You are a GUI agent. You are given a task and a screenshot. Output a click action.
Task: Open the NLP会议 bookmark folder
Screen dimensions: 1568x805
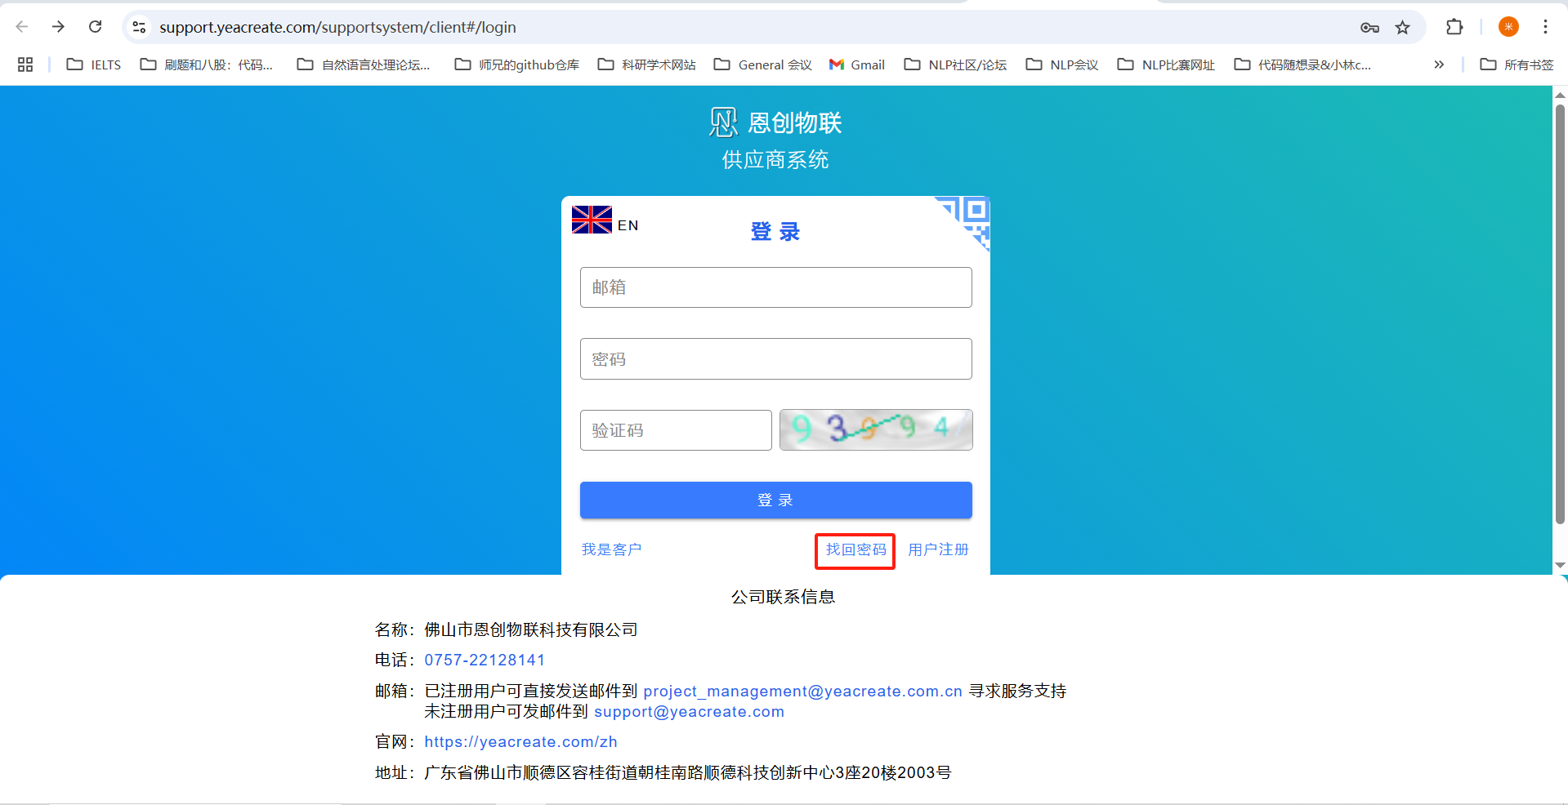tap(1062, 64)
